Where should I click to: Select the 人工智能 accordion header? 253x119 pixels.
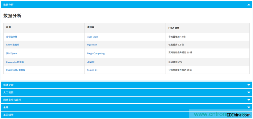point(126,92)
